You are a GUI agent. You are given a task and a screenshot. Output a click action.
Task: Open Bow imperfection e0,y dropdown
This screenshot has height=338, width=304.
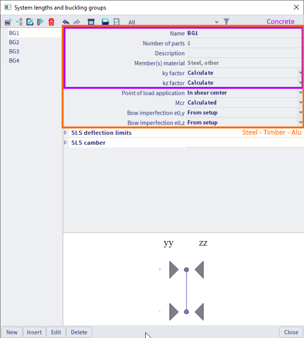300,113
